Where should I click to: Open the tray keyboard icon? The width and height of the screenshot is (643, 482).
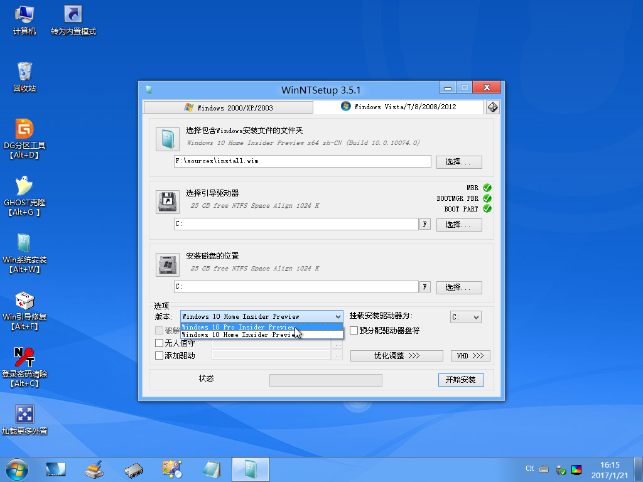[x=544, y=469]
